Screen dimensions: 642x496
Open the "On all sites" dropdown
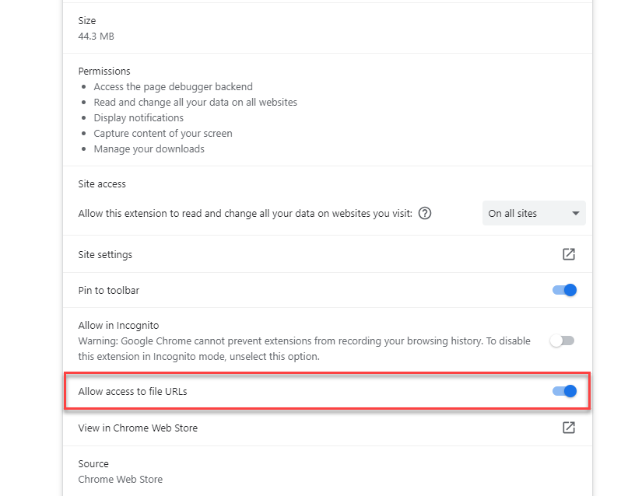click(533, 213)
